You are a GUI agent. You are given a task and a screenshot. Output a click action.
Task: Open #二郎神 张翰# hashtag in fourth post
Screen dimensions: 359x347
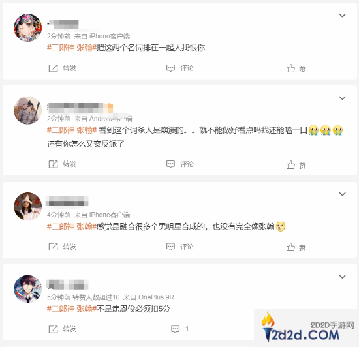[72, 309]
